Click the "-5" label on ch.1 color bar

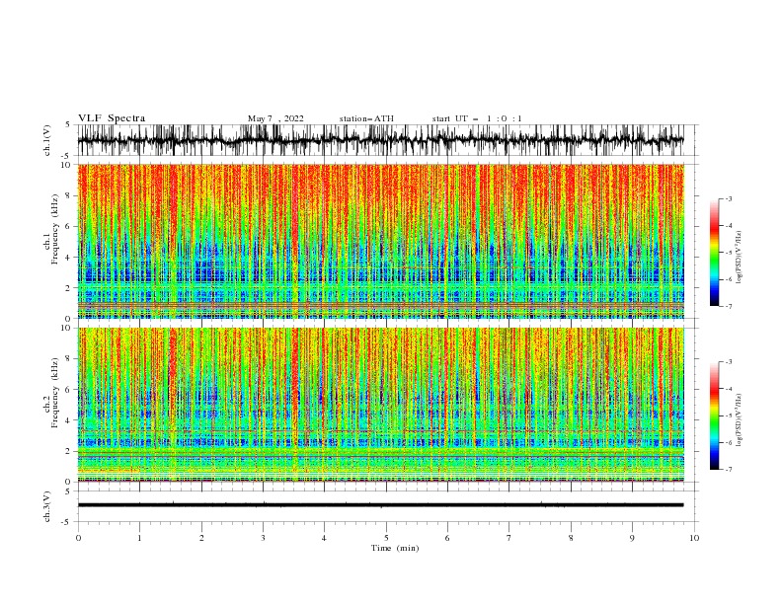click(729, 253)
